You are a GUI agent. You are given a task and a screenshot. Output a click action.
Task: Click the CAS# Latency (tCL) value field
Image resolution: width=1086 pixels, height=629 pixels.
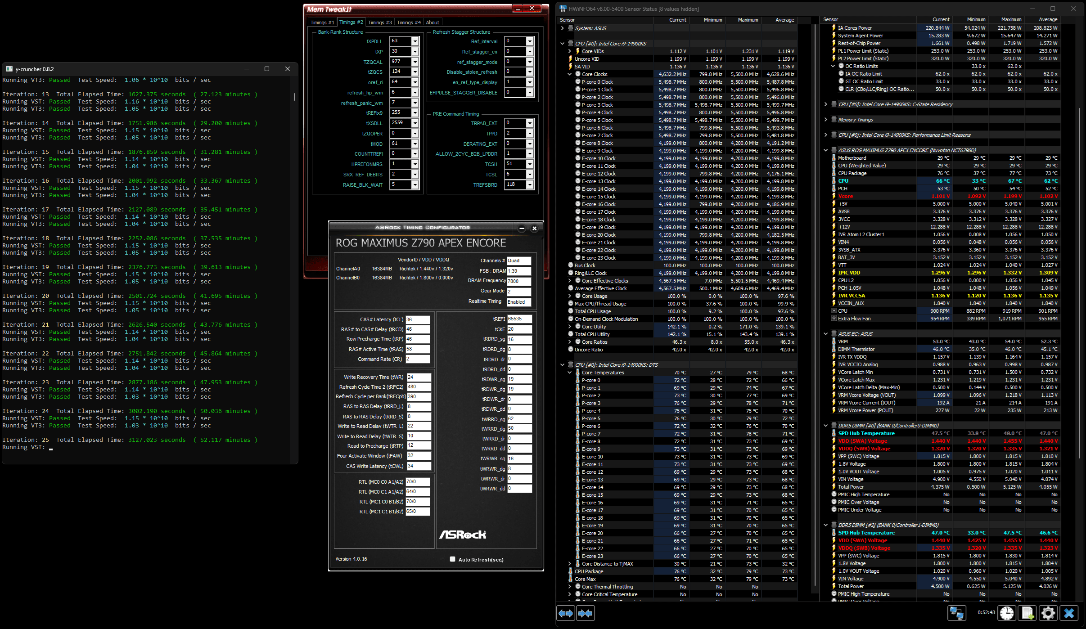click(x=418, y=320)
